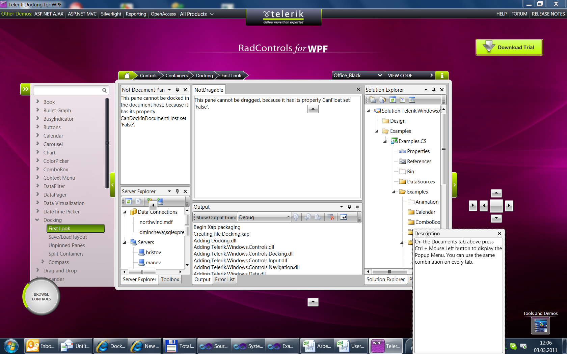Click the VIEW CODE button

[x=410, y=76]
